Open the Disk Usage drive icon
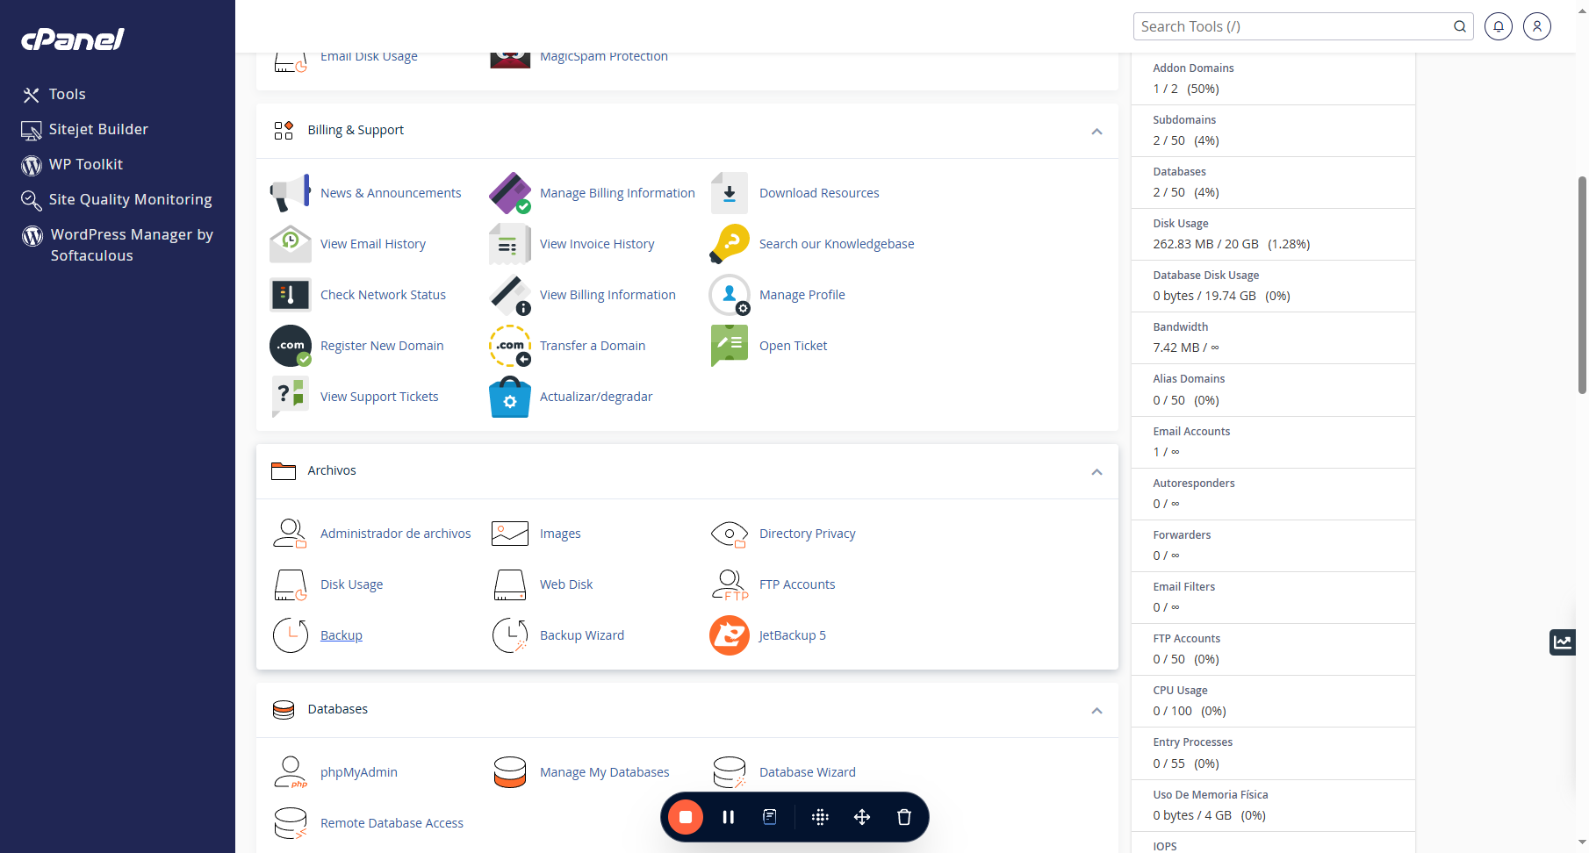Screen dimensions: 1589x853 coord(291,584)
